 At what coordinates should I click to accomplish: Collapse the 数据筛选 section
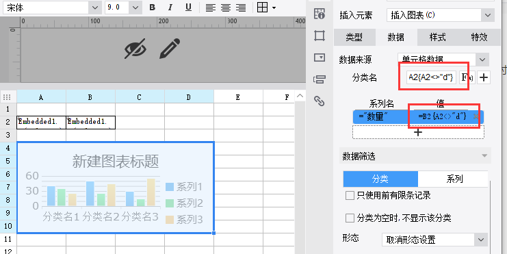coord(484,156)
